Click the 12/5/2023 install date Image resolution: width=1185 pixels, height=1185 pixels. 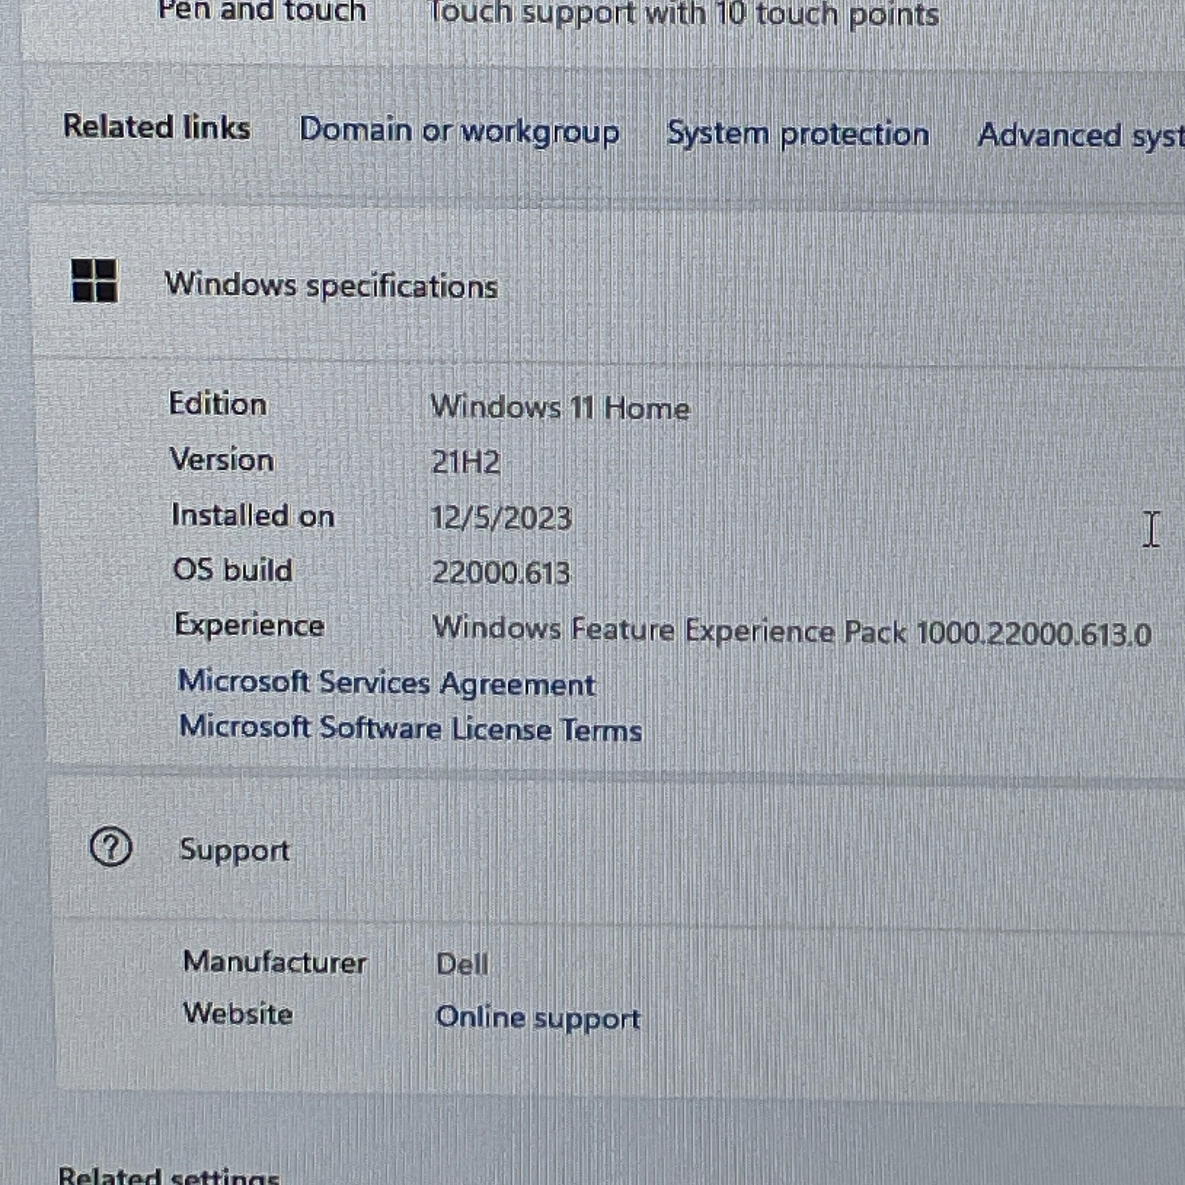pyautogui.click(x=501, y=518)
